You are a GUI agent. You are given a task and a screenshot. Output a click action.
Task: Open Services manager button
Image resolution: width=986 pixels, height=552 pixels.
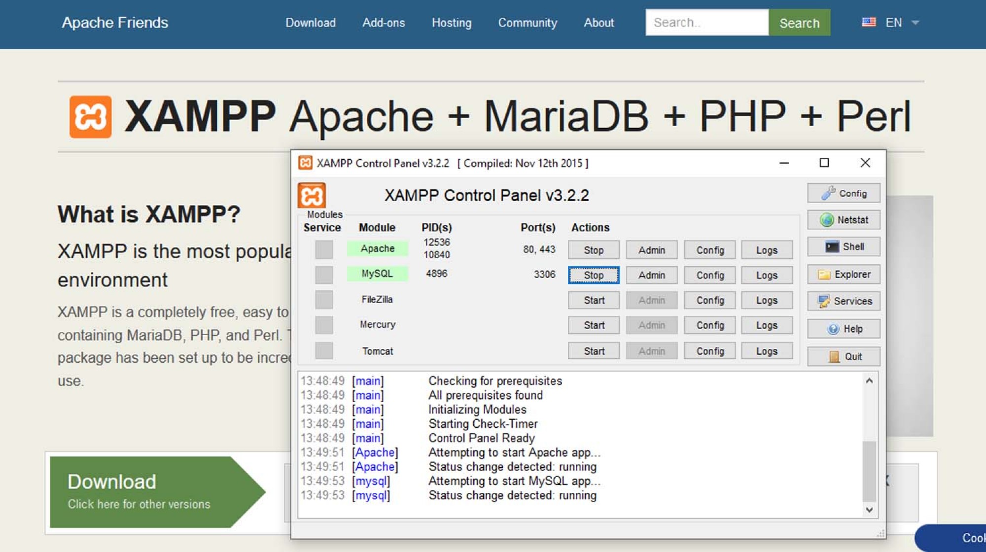point(844,301)
